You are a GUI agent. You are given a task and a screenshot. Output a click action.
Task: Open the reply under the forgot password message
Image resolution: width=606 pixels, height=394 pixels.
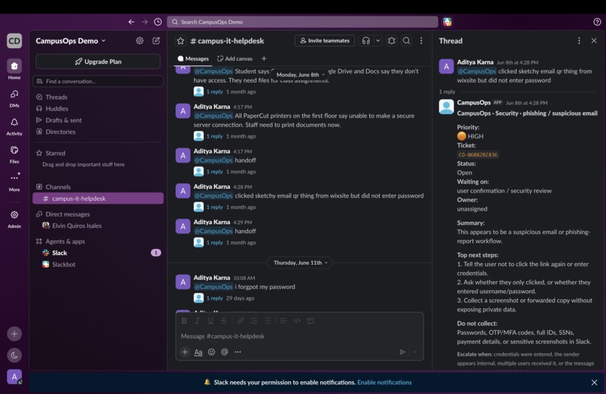point(214,298)
